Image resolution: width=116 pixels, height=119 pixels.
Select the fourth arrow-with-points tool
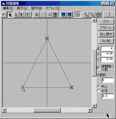pyautogui.click(x=28, y=15)
